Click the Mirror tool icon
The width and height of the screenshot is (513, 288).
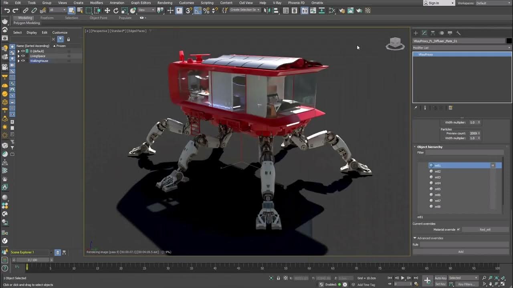tap(266, 11)
